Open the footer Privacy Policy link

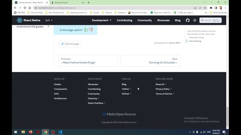163,89
